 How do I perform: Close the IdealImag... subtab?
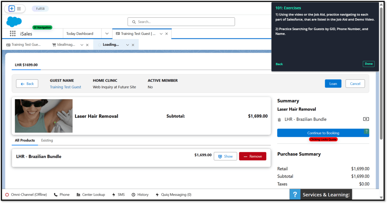(87, 45)
